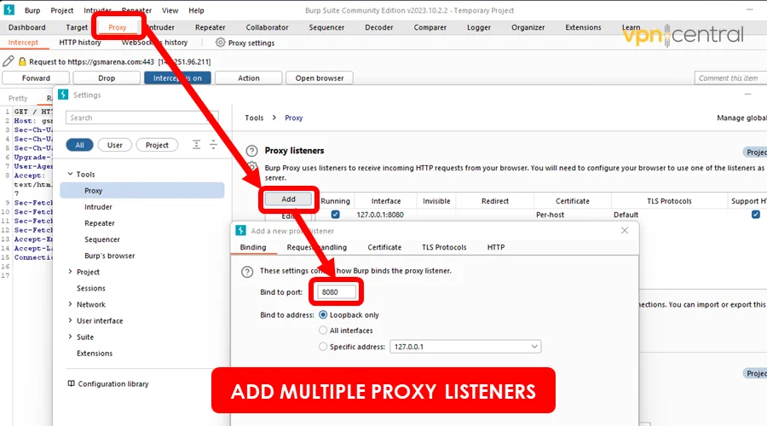Viewport: 767px width, 426px height.
Task: Open the Organizer tab
Action: [x=528, y=27]
